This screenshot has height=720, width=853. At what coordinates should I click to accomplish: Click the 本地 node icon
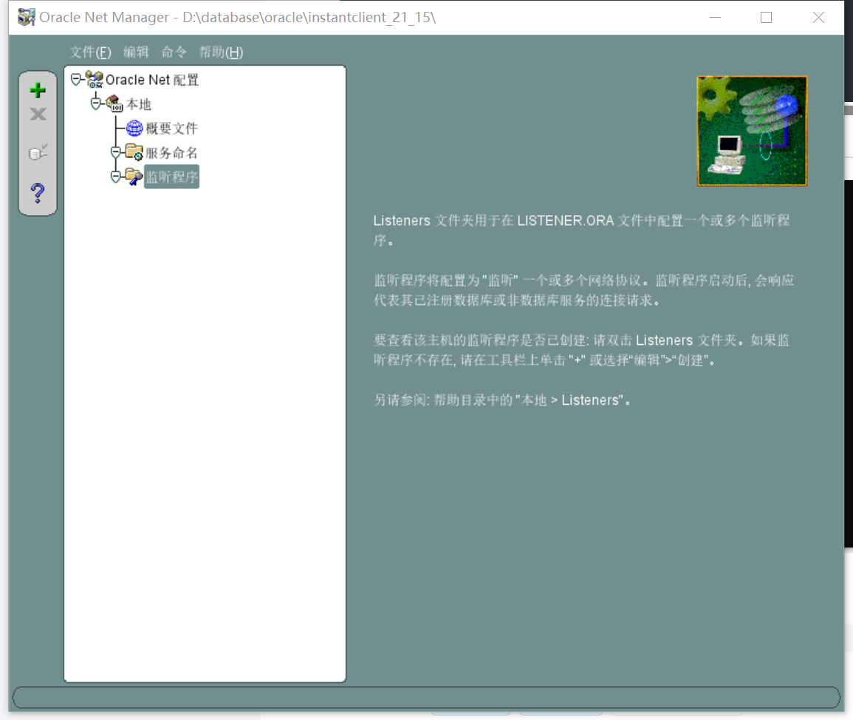click(114, 103)
